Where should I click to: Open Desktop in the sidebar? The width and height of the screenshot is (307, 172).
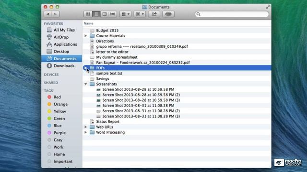coord(61,52)
